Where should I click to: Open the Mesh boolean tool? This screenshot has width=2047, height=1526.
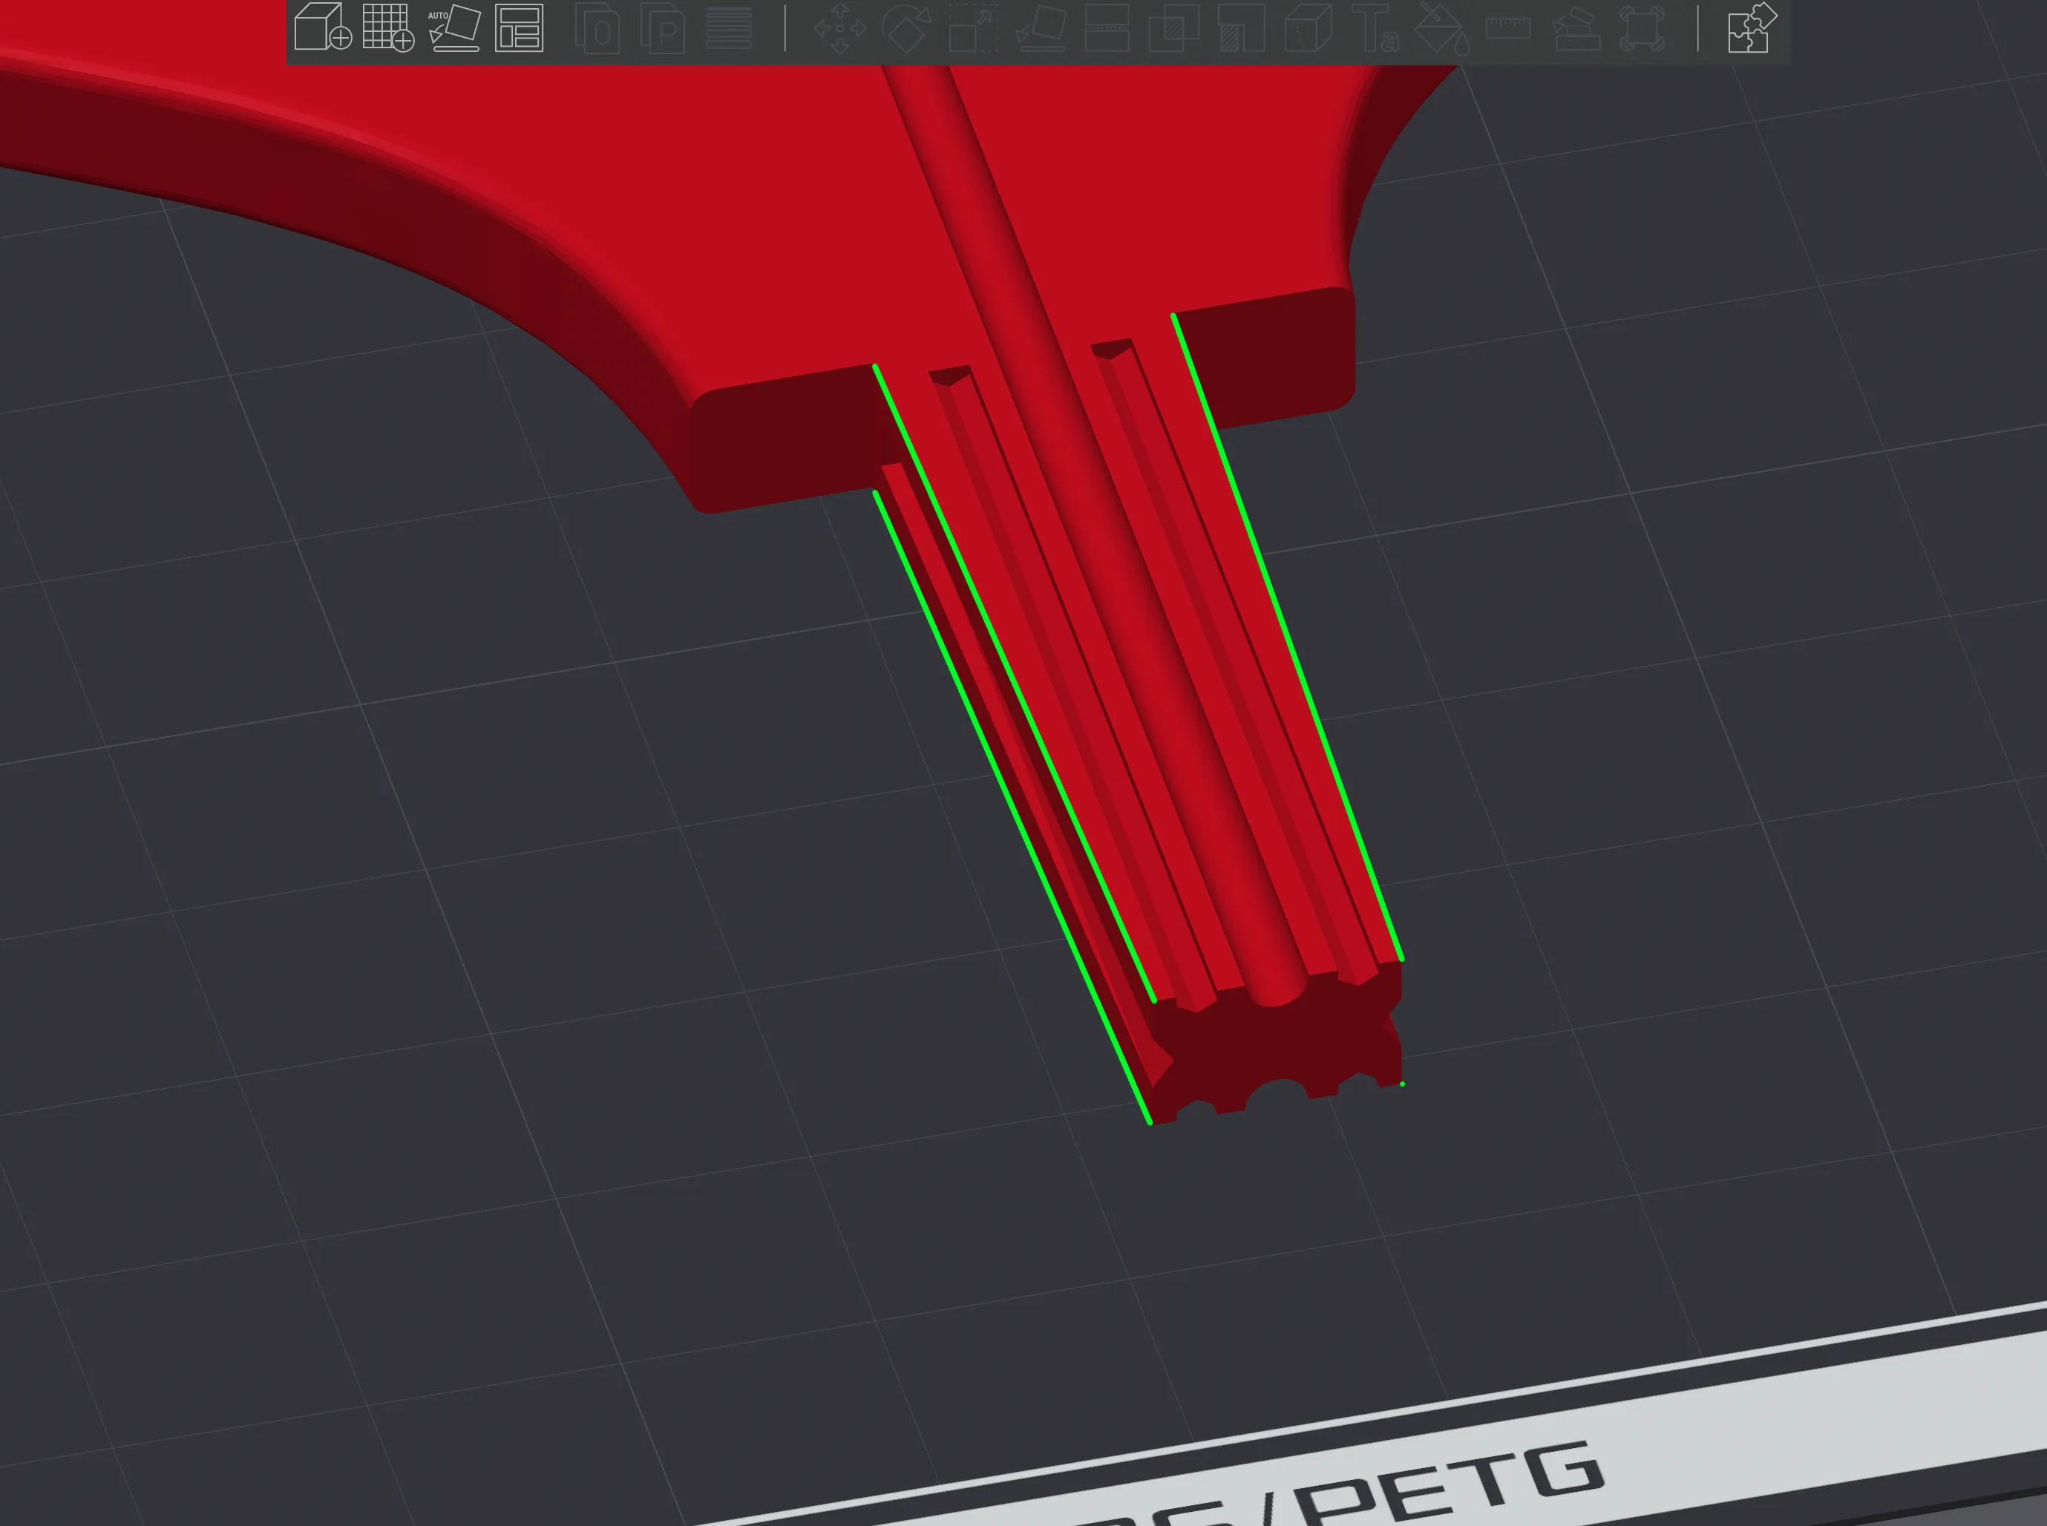point(1174,29)
